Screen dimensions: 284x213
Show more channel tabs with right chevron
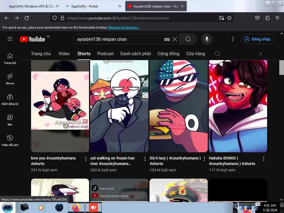click(261, 54)
